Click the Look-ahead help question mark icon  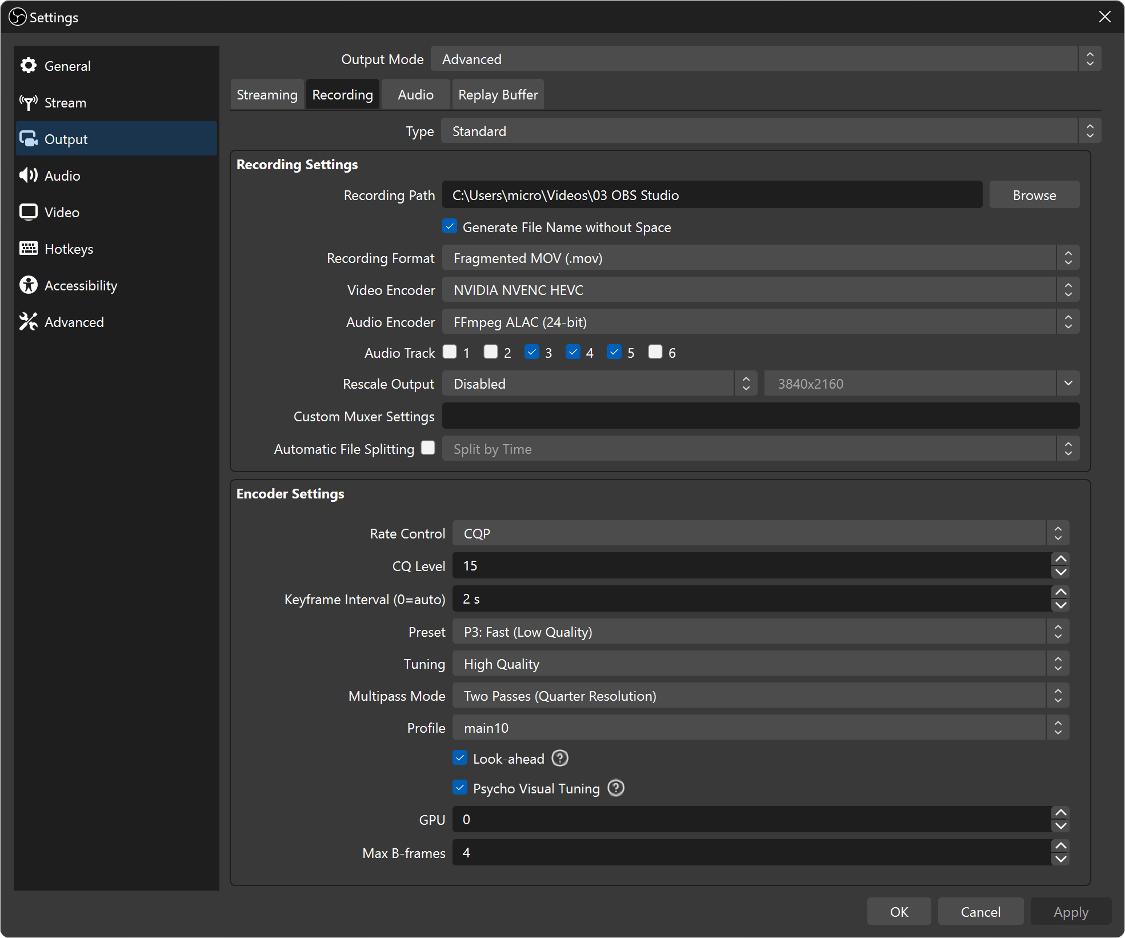560,759
